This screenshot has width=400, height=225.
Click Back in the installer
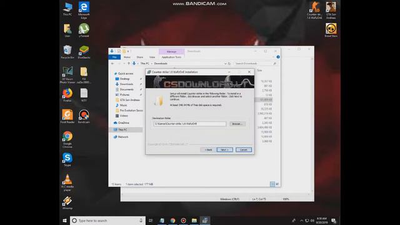208,150
